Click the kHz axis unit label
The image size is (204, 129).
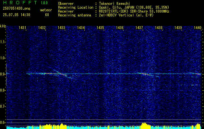[x=3, y=26]
